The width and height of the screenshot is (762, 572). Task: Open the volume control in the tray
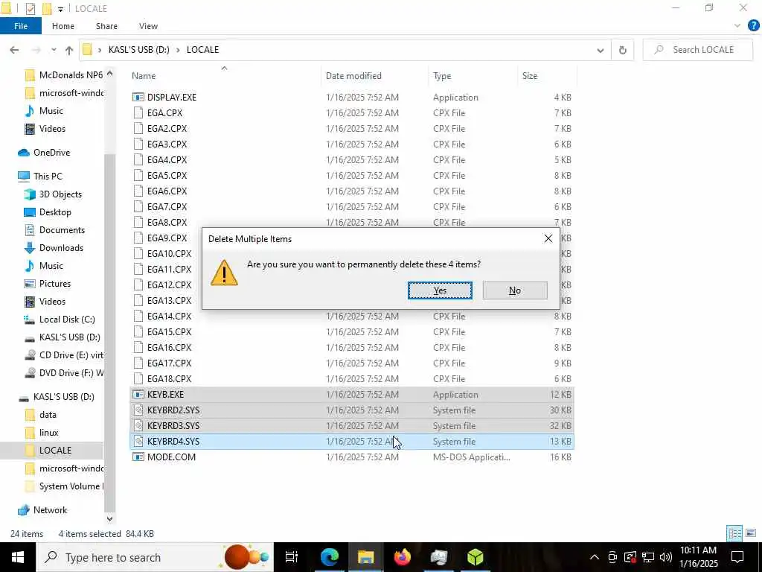[x=665, y=557]
